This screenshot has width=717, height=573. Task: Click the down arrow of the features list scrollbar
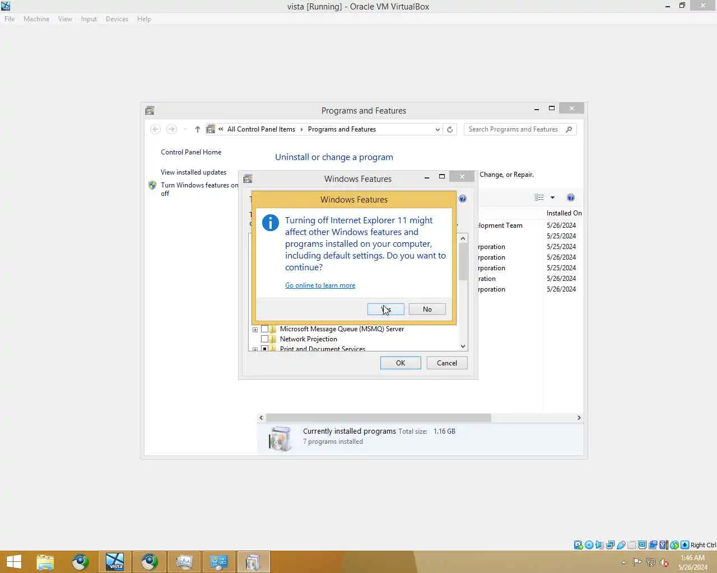463,346
